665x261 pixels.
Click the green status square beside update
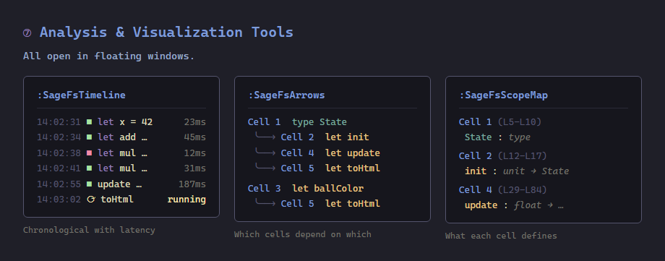click(x=90, y=184)
